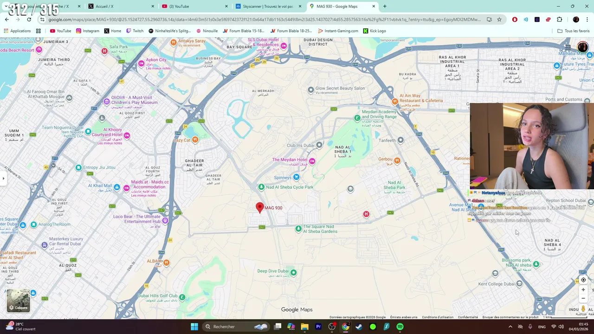Open Premiere Pro from the taskbar
Image resolution: width=594 pixels, height=334 pixels.
click(318, 327)
